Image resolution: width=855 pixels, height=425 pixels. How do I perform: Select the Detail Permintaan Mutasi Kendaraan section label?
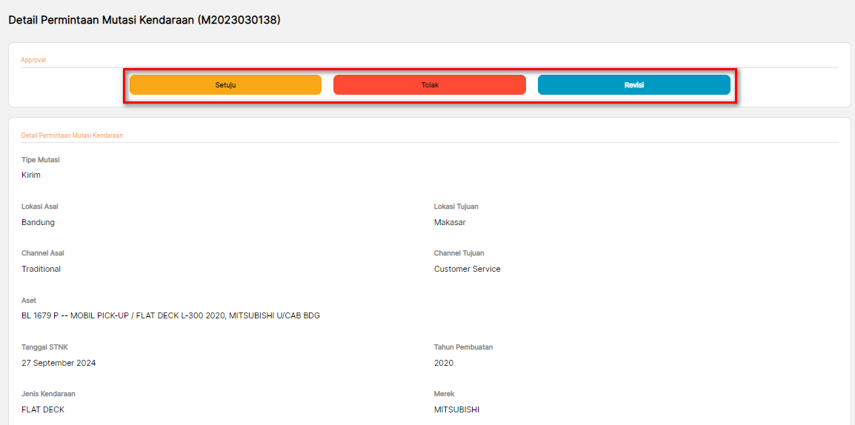tap(72, 135)
